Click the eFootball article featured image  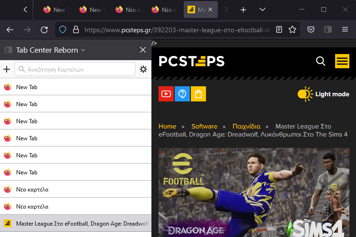pos(254,192)
